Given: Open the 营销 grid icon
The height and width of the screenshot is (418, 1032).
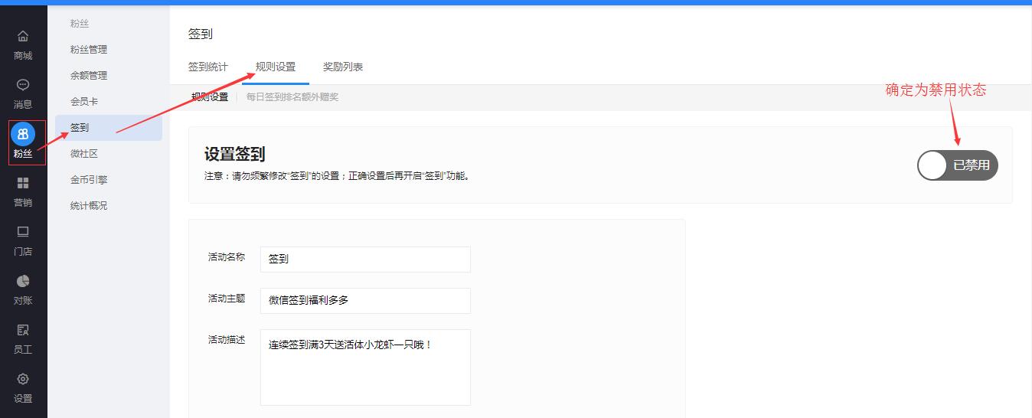Looking at the screenshot, I should [23, 183].
